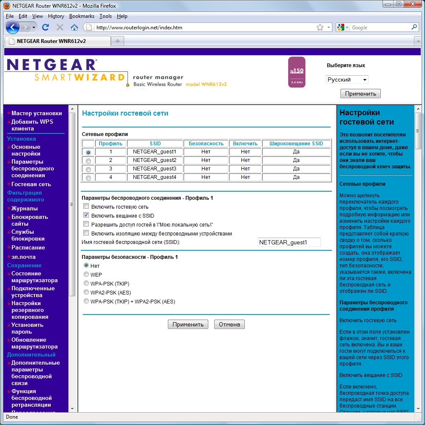Select WPA-PSK (TKIP) + WPA2-PSK (AES) option

point(86,301)
